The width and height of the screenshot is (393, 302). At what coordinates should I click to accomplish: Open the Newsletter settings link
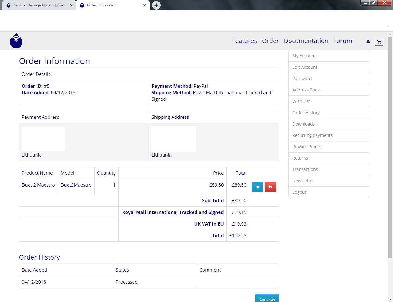pos(329,181)
